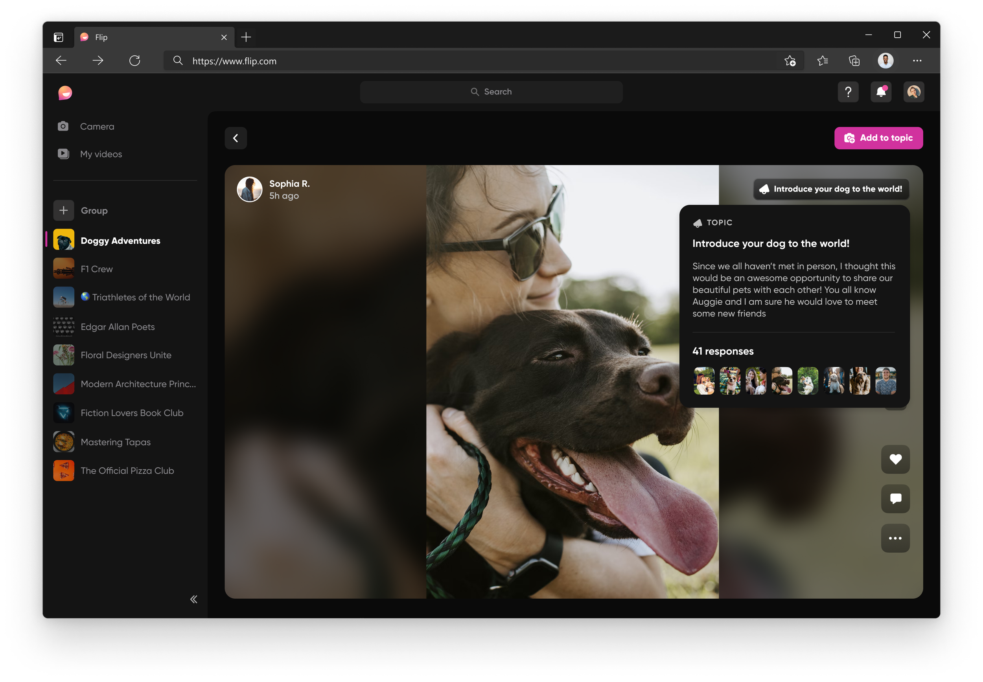Go back using the chevron button above the video

click(x=236, y=138)
